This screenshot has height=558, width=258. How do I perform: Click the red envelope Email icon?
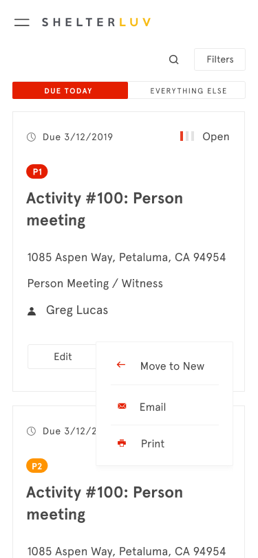(122, 406)
